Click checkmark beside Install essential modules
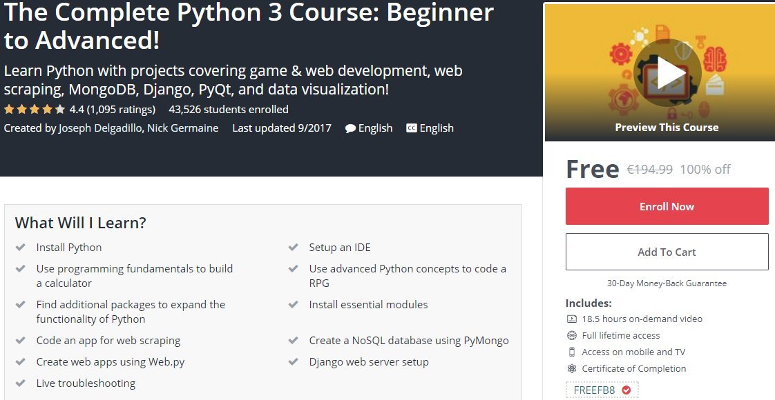 [x=293, y=304]
